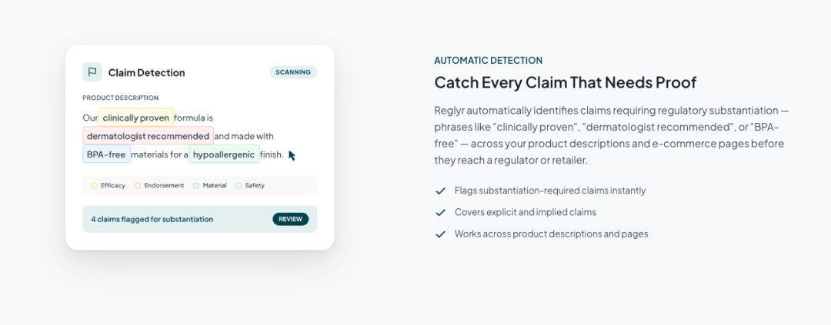Click the 'Claim Detection' card title
The image size is (831, 325).
[146, 72]
